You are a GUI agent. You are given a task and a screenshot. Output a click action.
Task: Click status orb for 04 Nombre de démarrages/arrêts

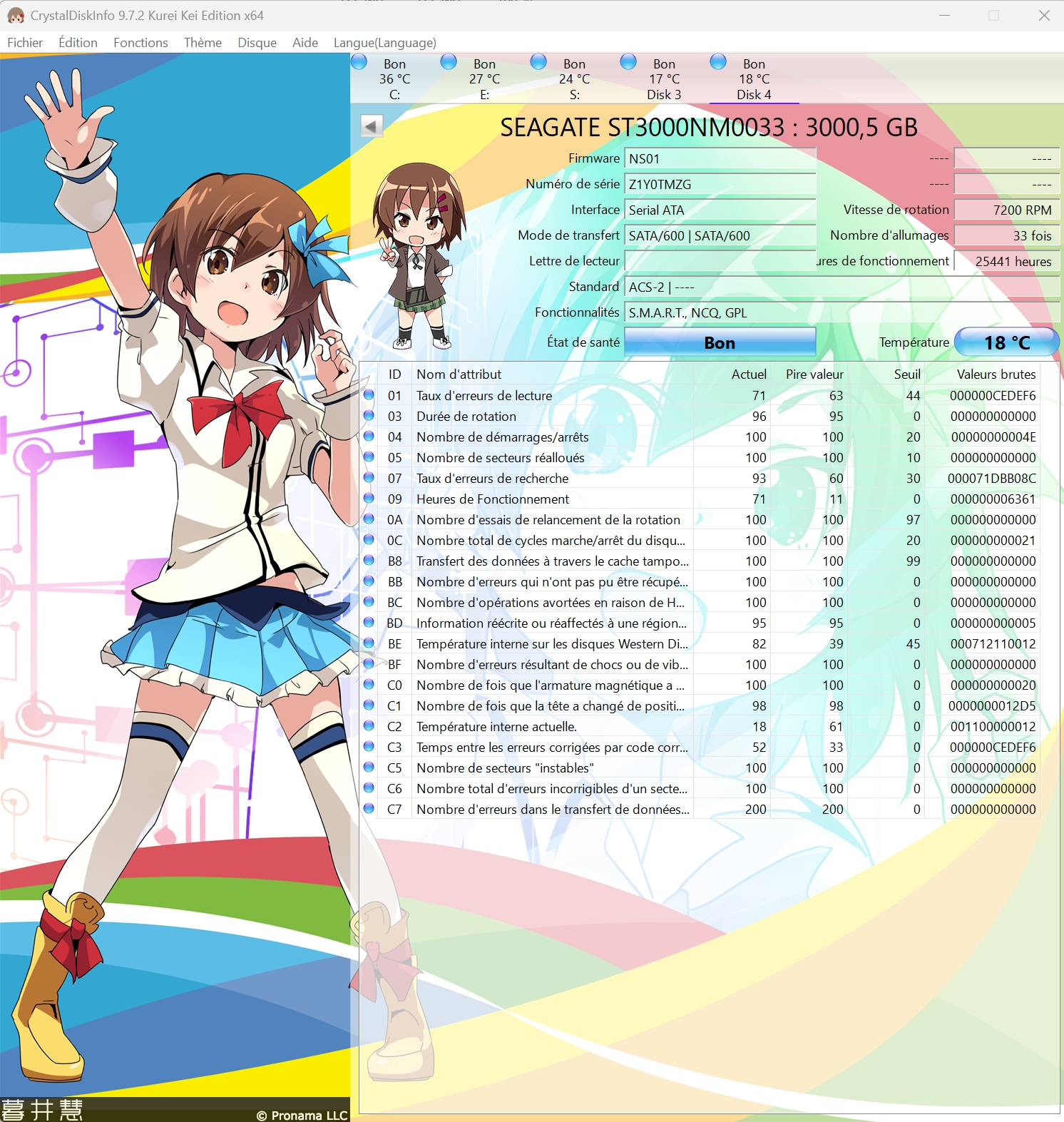coord(369,436)
